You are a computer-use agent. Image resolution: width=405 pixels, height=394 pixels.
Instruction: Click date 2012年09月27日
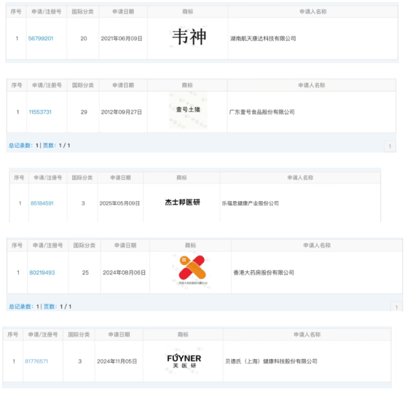point(121,112)
